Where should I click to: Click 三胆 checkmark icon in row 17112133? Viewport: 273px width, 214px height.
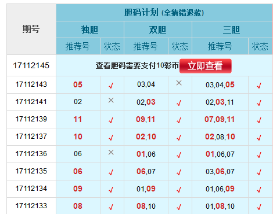coord(259,207)
